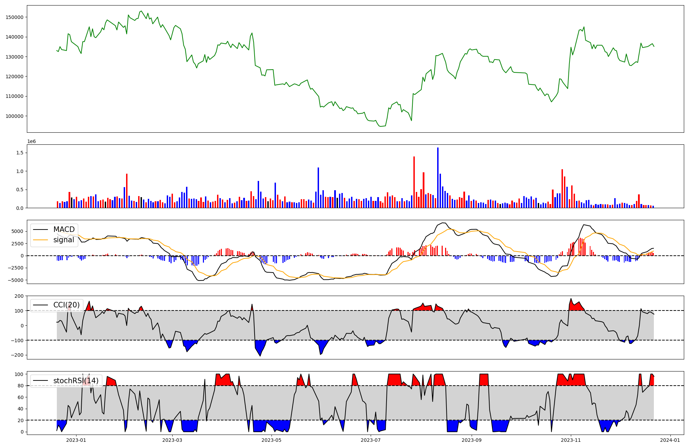Click the 2023-05 x-axis date label
Viewport: 689px width, 448px height.
(x=271, y=440)
